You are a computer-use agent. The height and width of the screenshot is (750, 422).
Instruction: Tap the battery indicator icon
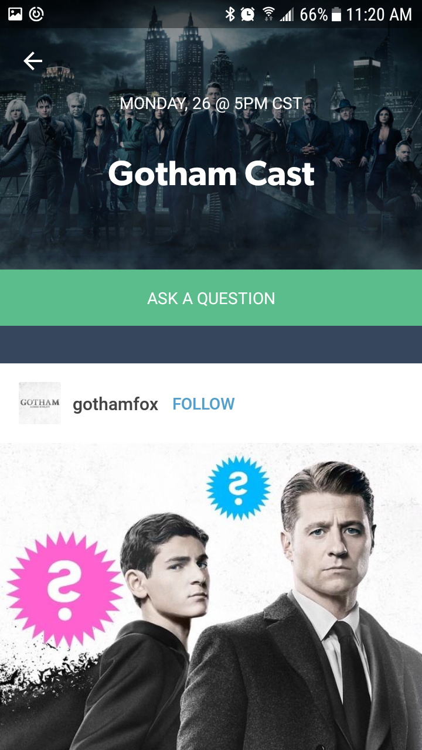coord(336,14)
